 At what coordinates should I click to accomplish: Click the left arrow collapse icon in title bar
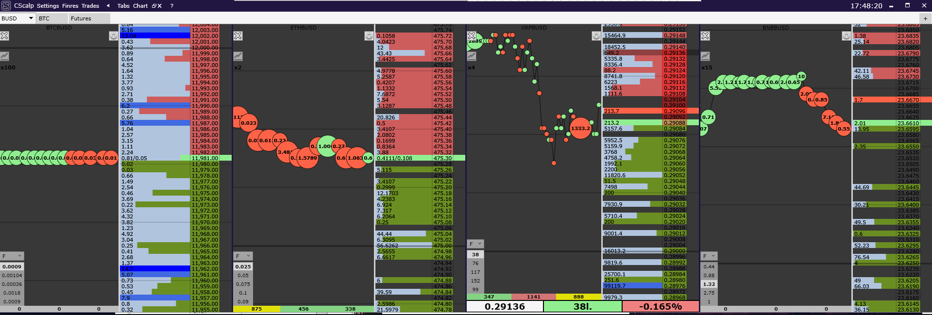[108, 6]
